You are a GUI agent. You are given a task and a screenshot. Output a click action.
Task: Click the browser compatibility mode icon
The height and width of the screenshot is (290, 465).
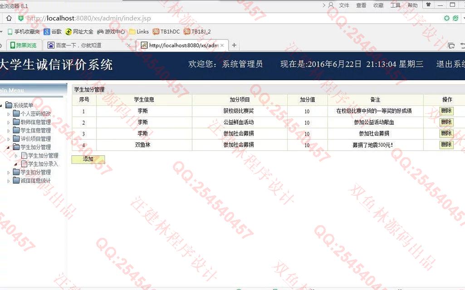[x=455, y=19]
